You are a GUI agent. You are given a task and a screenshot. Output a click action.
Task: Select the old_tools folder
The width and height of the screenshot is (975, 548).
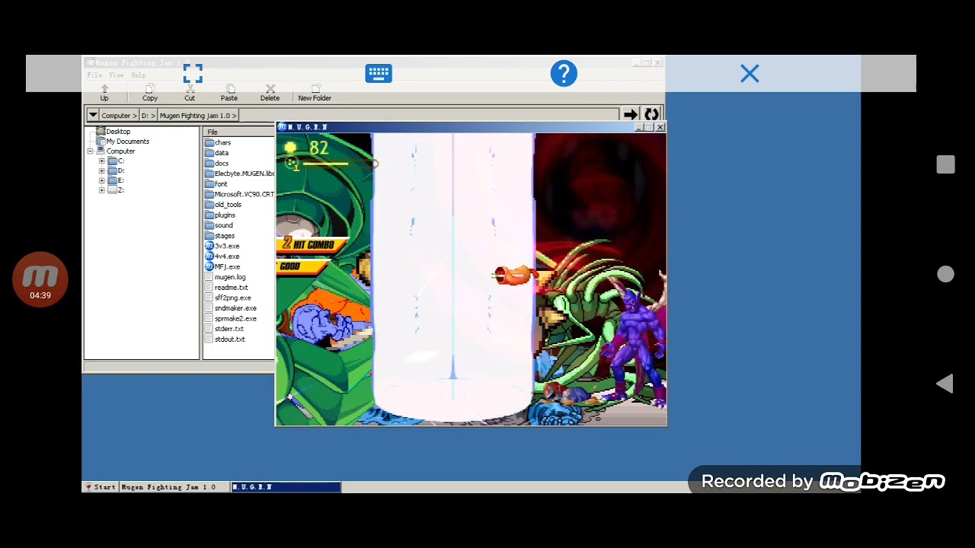pos(223,205)
